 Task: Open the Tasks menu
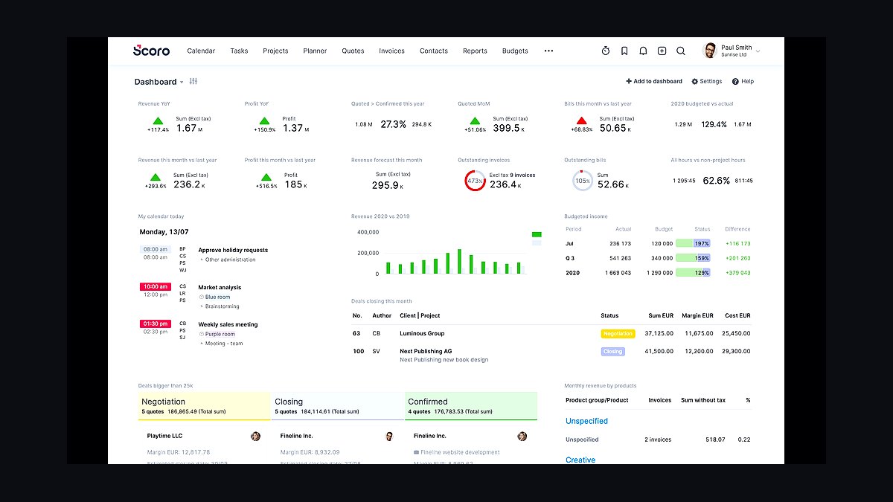[239, 51]
